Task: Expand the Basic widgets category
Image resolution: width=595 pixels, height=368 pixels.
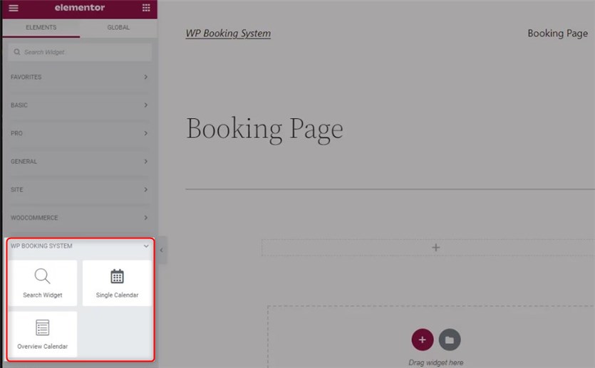Action: click(x=78, y=105)
